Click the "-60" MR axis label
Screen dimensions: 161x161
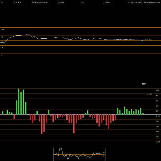coord(157,132)
